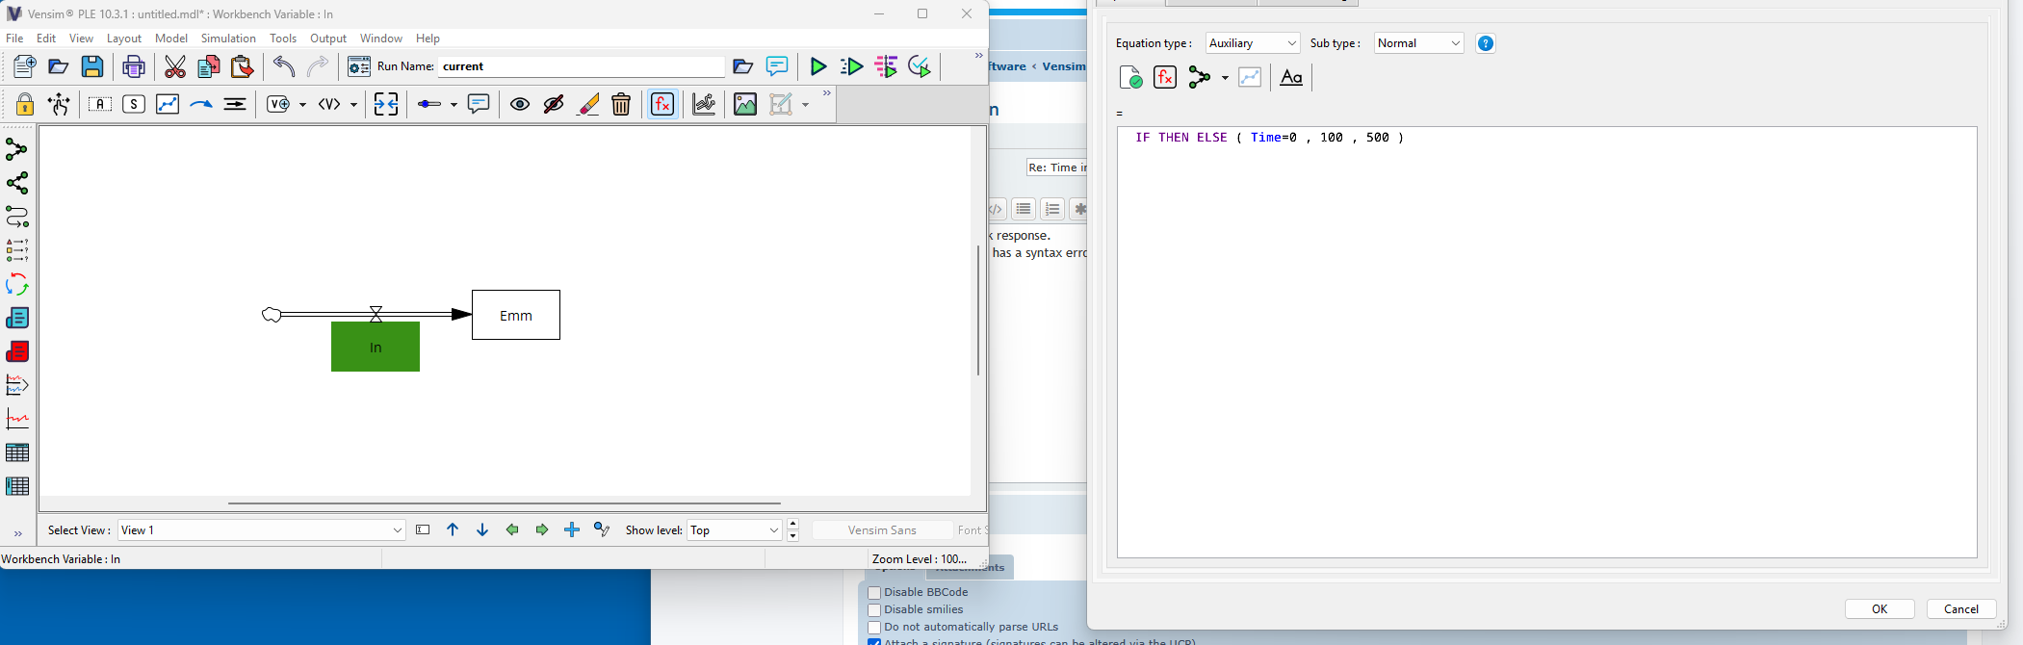Open the Causes Tree analysis tool
Screen dimensions: 2023x645
(17, 149)
